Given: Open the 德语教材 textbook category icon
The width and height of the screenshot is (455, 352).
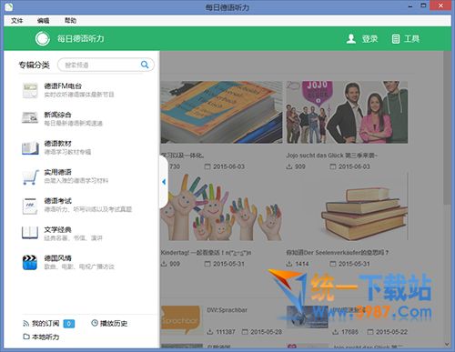Looking at the screenshot, I should tap(30, 147).
